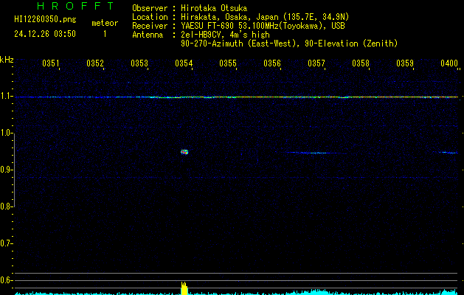Click the azimuth and elevation line
The image size is (464, 295).
click(x=289, y=44)
